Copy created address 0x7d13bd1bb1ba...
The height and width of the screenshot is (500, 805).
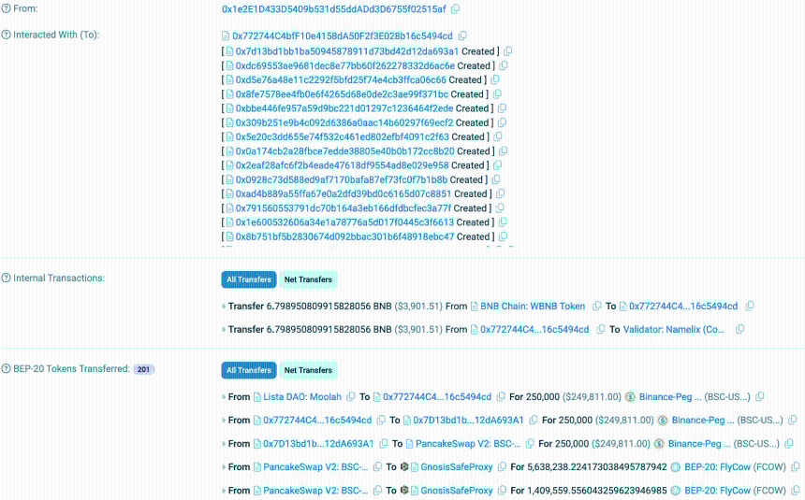pos(507,51)
